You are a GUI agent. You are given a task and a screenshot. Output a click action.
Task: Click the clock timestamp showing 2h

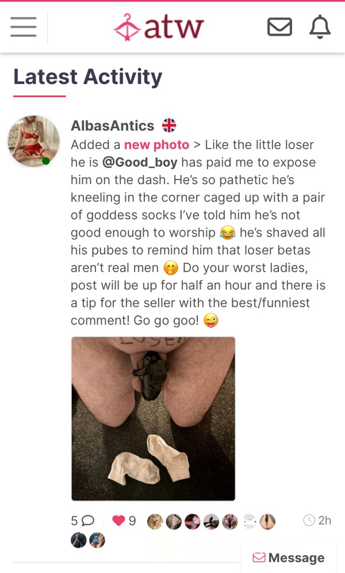coord(317,520)
